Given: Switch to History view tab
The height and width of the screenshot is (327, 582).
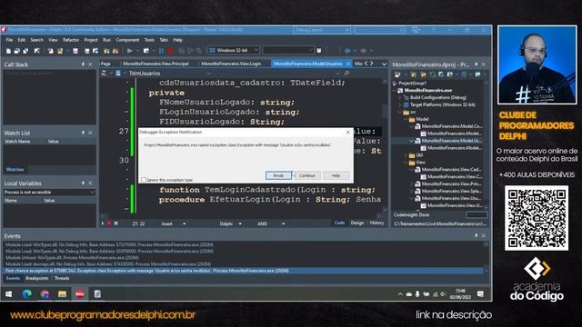Looking at the screenshot, I should point(376,223).
